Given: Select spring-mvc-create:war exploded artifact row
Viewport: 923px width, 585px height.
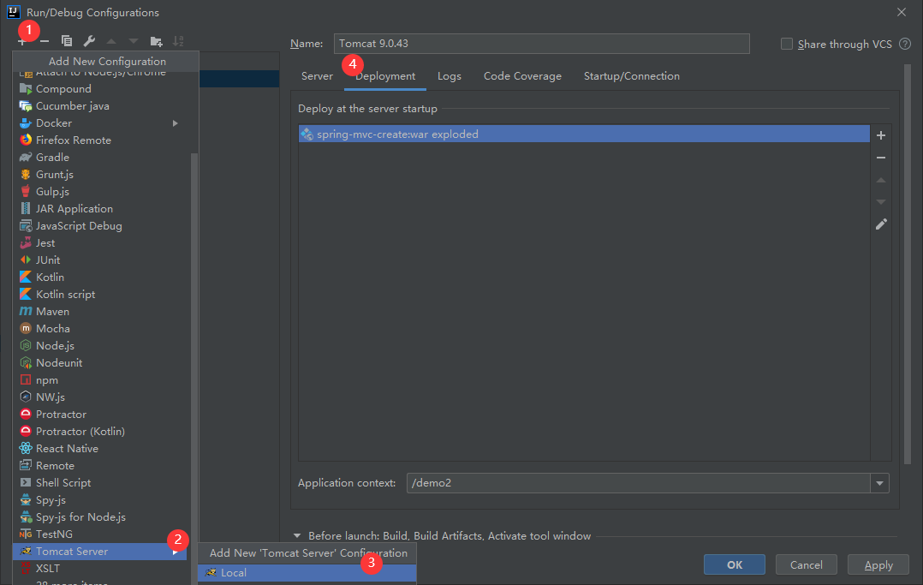Looking at the screenshot, I should tap(584, 134).
